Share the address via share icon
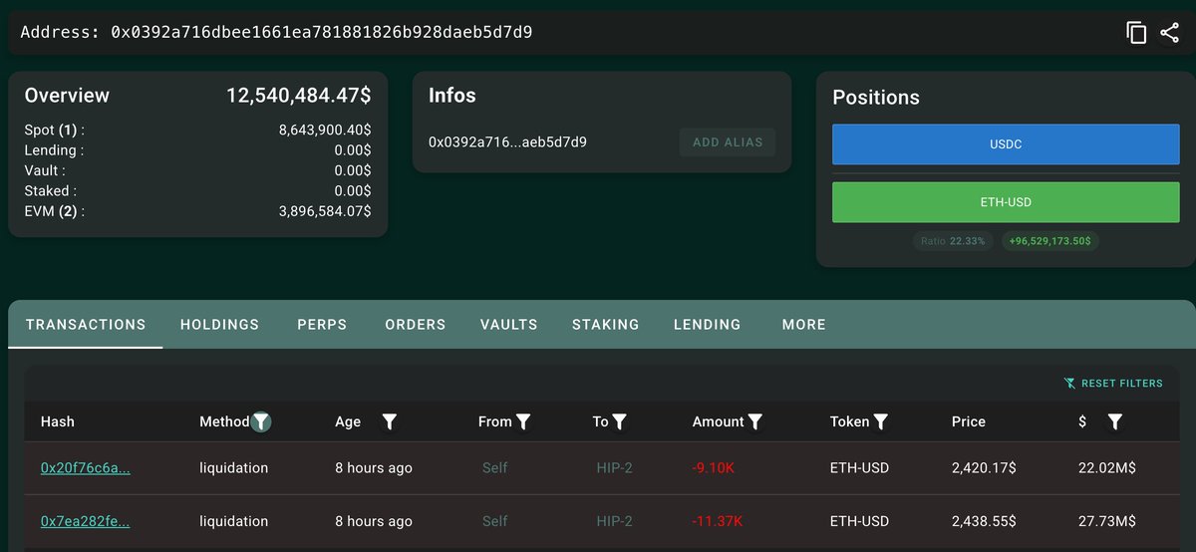 [x=1169, y=33]
